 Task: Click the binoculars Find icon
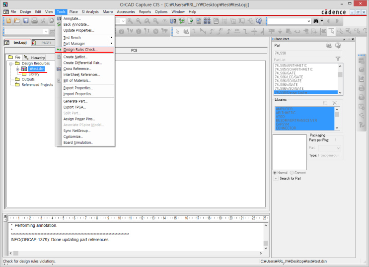tap(316, 21)
